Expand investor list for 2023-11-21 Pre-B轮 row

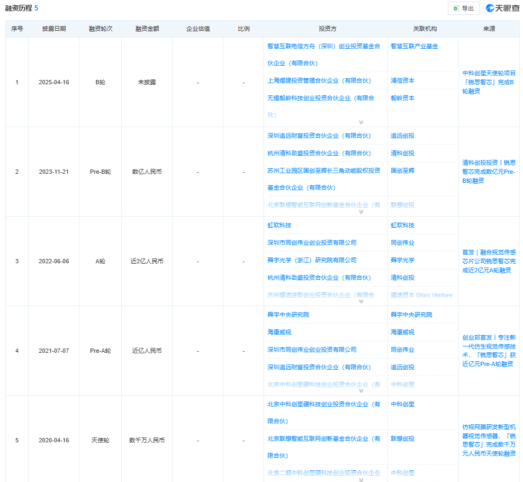point(361,211)
